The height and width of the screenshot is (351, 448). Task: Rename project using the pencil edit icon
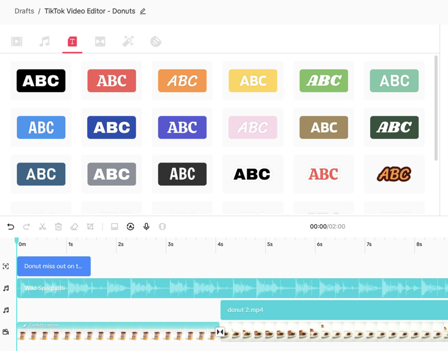tap(142, 11)
